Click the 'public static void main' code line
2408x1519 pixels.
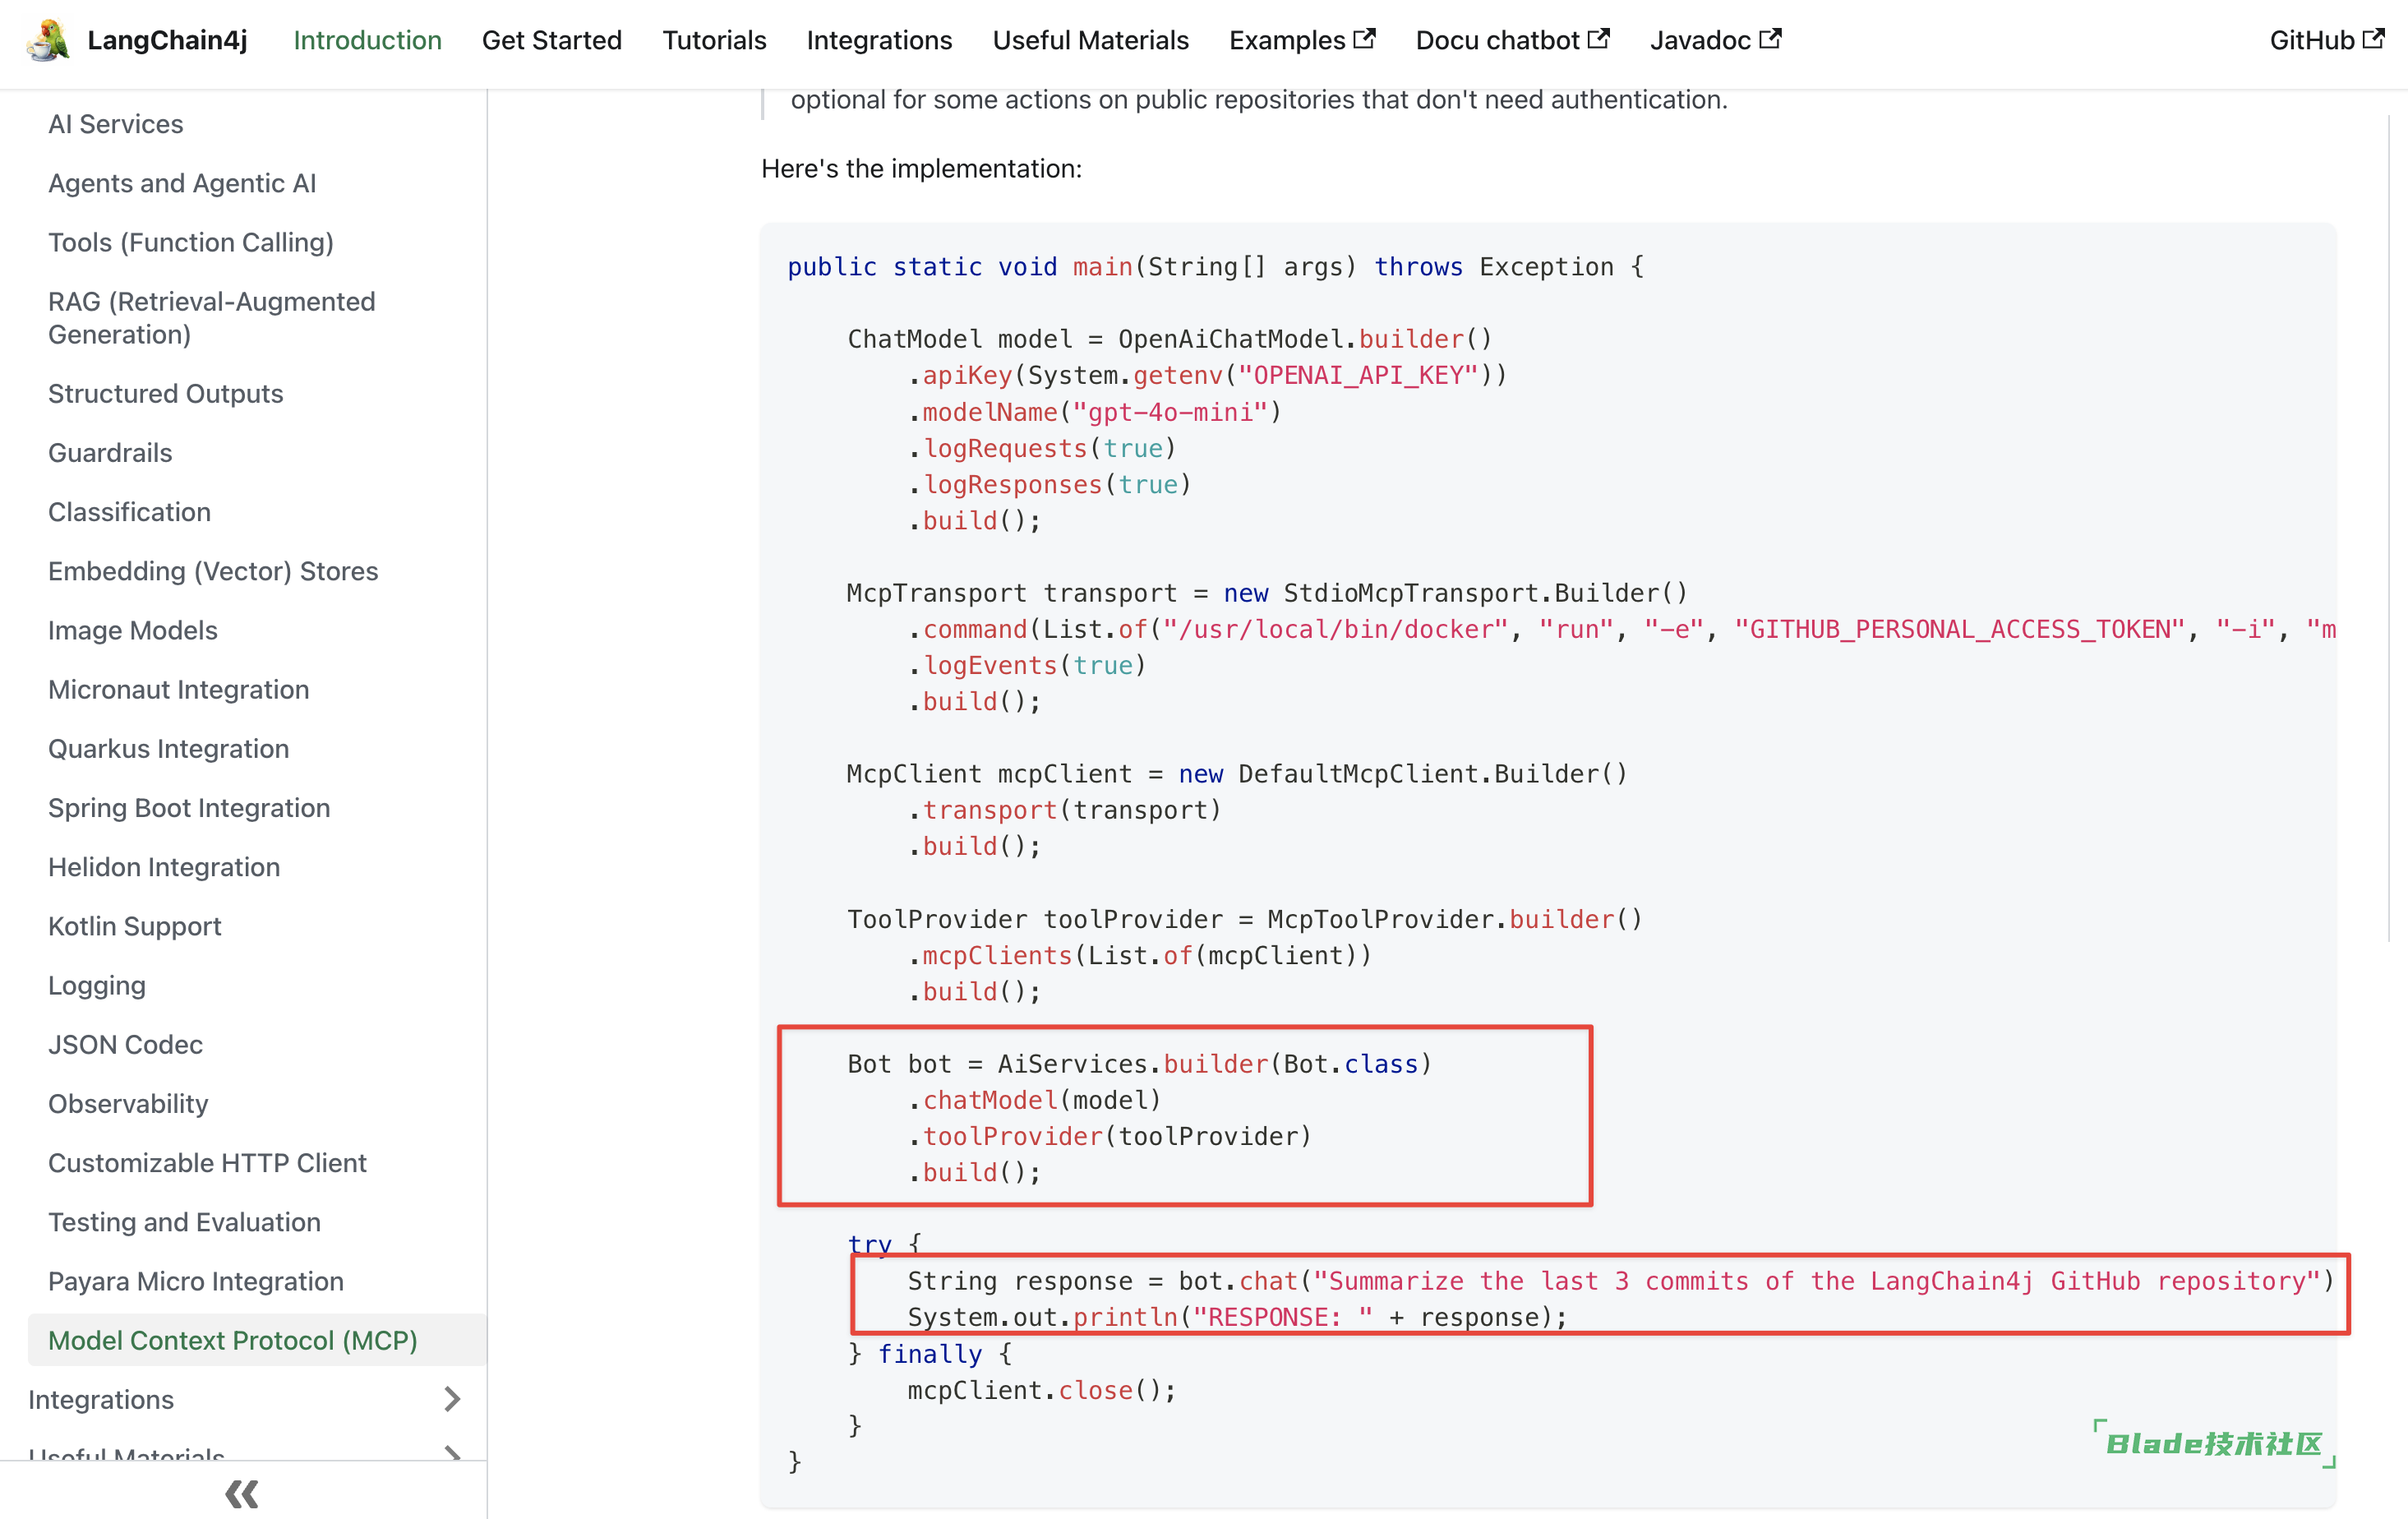pos(1215,267)
